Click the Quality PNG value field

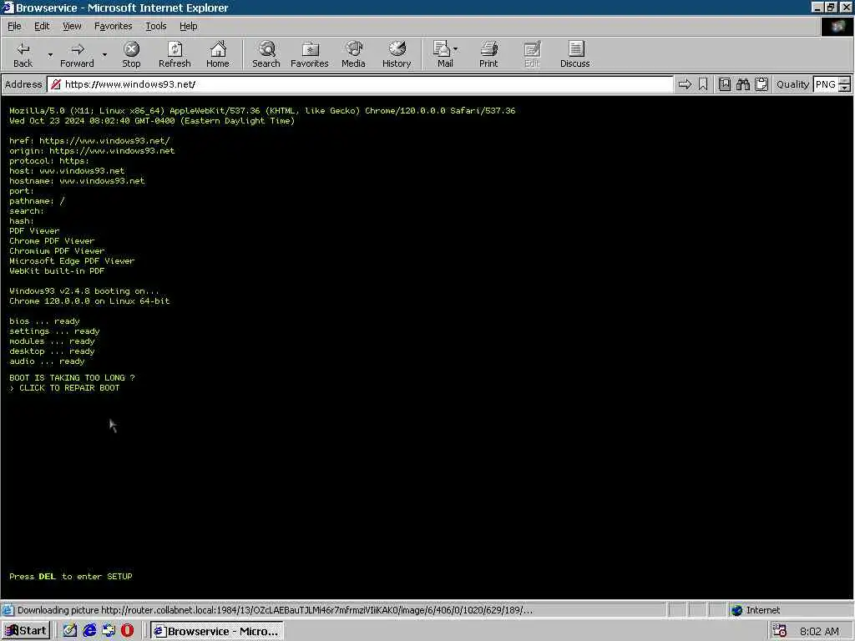(x=826, y=84)
